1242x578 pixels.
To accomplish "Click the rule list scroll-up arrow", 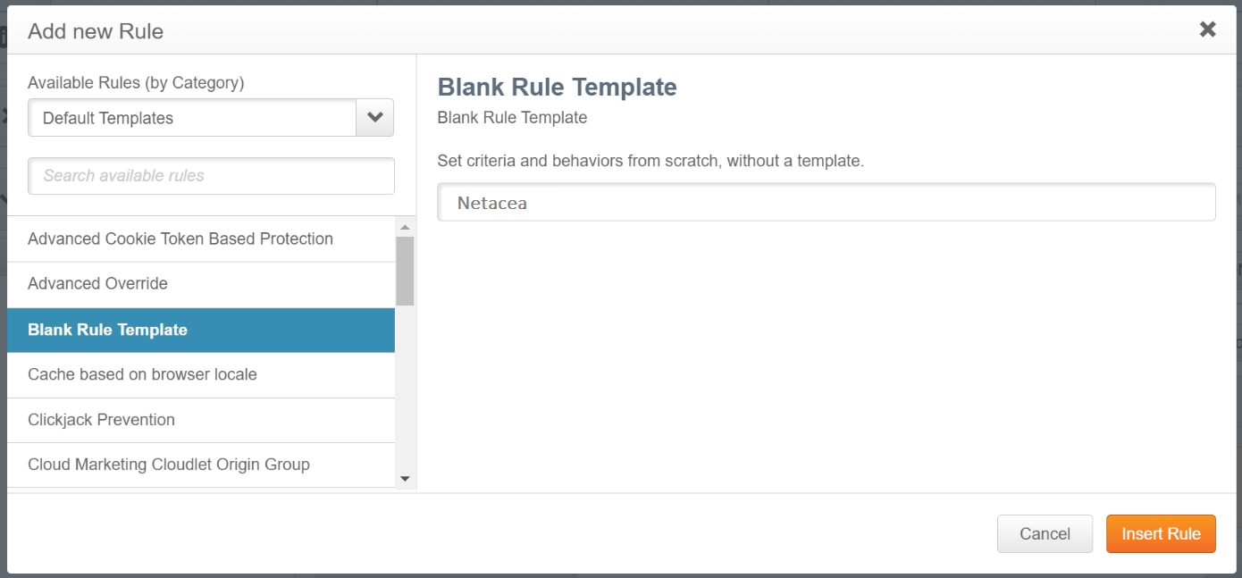I will point(405,227).
